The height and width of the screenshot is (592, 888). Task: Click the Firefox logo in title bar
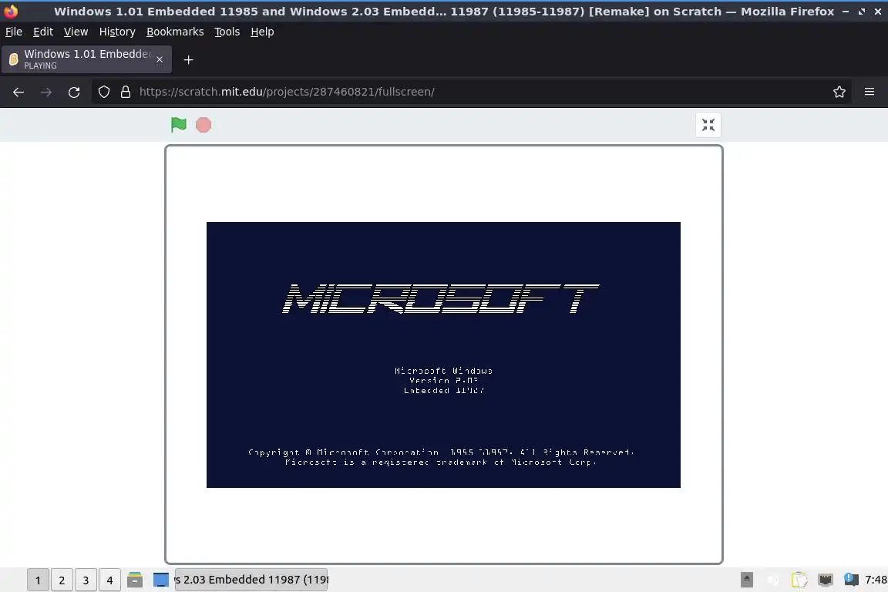(x=11, y=11)
